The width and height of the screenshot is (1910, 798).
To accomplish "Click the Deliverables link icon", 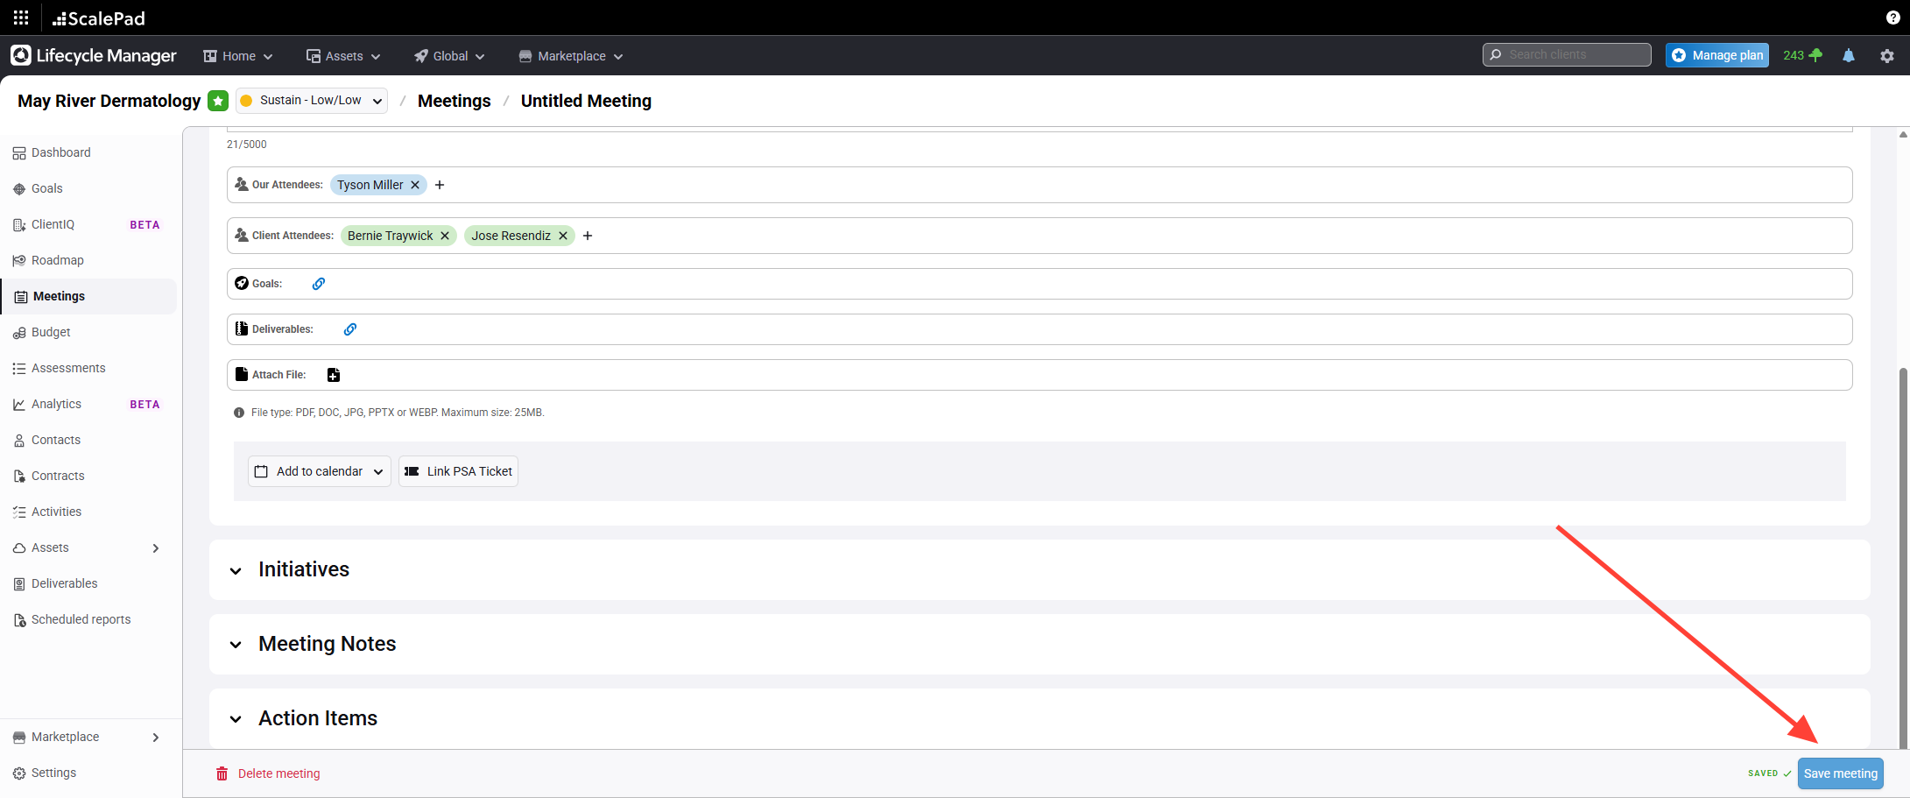I will pyautogui.click(x=350, y=329).
